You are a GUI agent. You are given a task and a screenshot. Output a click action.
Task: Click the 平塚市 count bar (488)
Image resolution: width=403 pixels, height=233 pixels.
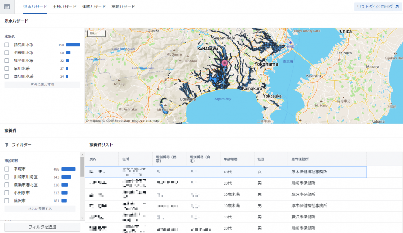tap(68, 169)
